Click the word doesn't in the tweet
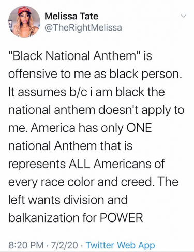 click(x=118, y=110)
